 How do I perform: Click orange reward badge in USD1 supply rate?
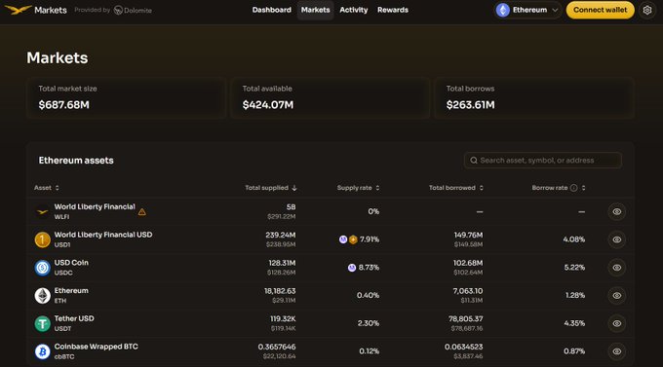[x=353, y=239]
